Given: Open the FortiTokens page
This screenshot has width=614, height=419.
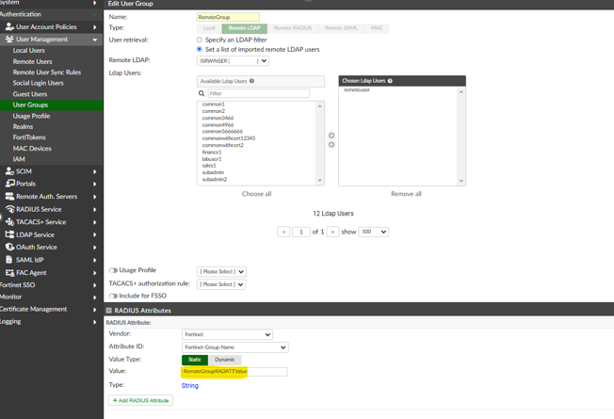Looking at the screenshot, I should point(29,137).
